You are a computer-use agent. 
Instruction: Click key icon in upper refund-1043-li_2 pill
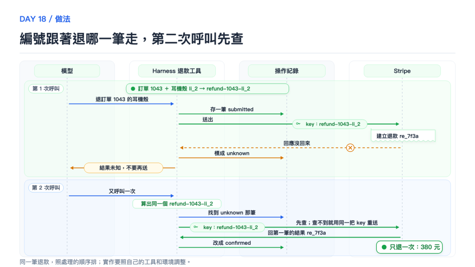pos(298,124)
